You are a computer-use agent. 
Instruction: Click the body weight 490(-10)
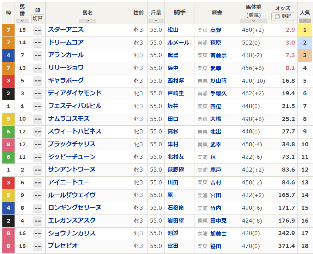coord(253,81)
